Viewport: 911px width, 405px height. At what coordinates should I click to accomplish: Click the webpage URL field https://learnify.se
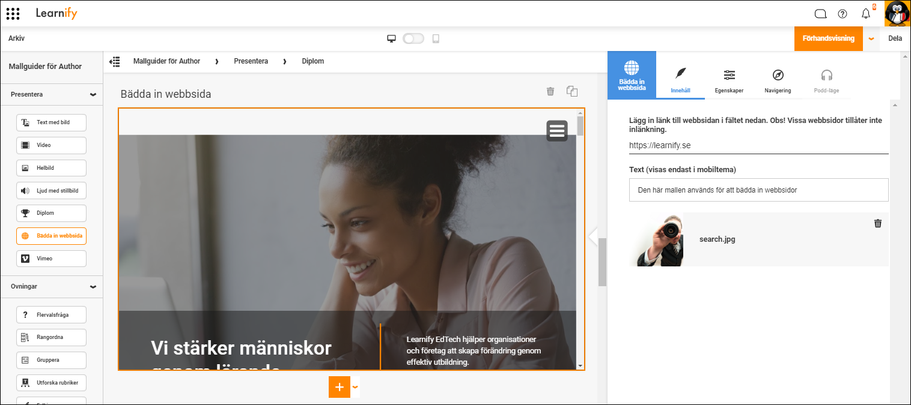pos(758,145)
